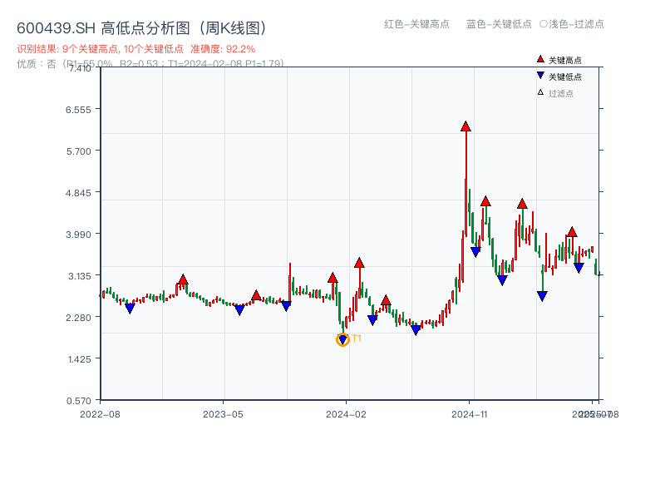Image resolution: width=665 pixels, height=499 pixels.
Task: Click the 1.425 y-axis label
Action: (x=79, y=359)
